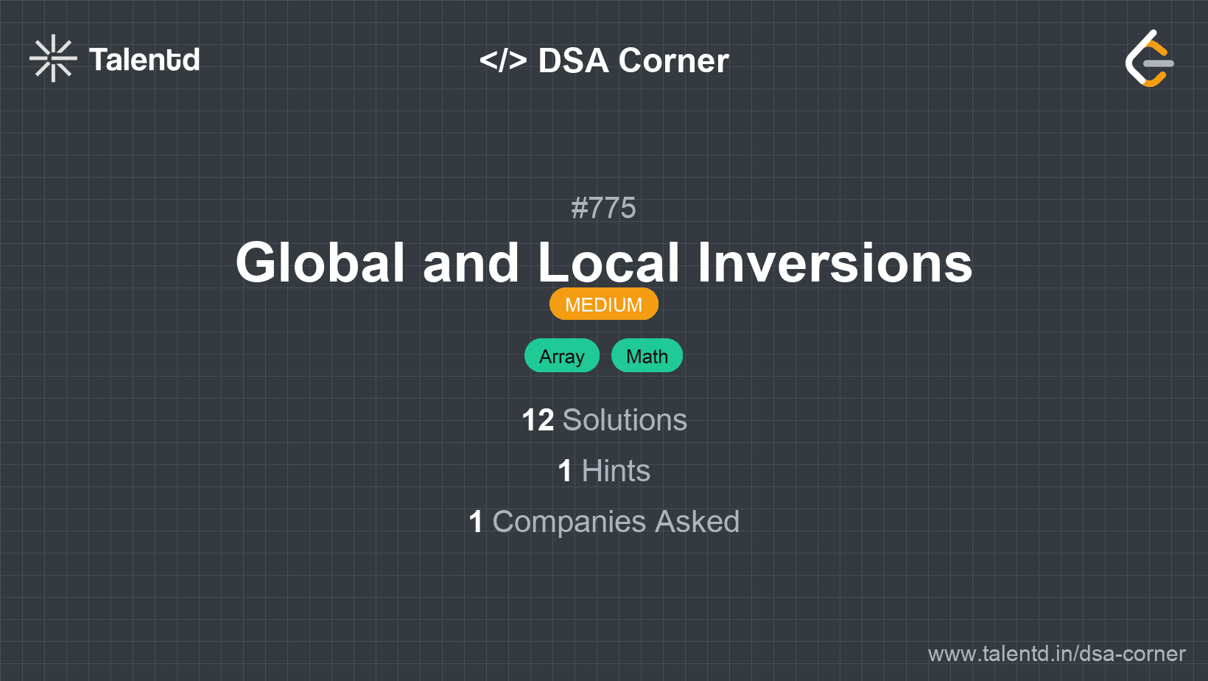Open the Companies Asked label

(x=616, y=522)
